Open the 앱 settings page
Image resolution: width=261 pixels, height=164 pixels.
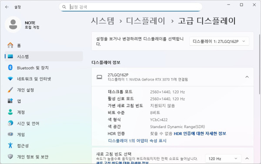[44, 101]
